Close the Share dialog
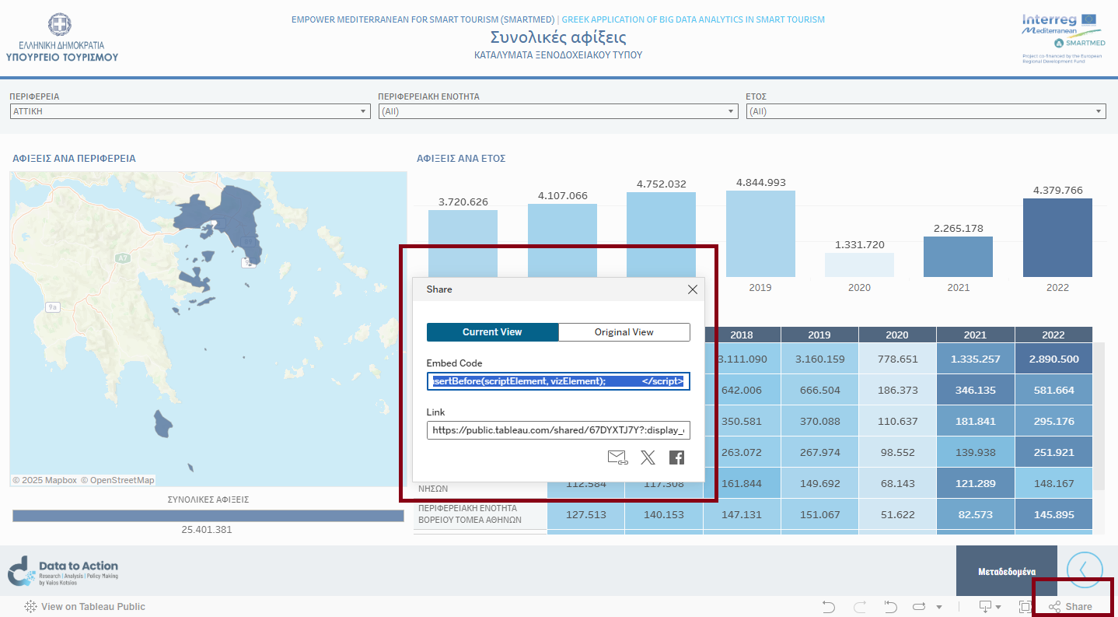The image size is (1118, 617). coord(693,289)
